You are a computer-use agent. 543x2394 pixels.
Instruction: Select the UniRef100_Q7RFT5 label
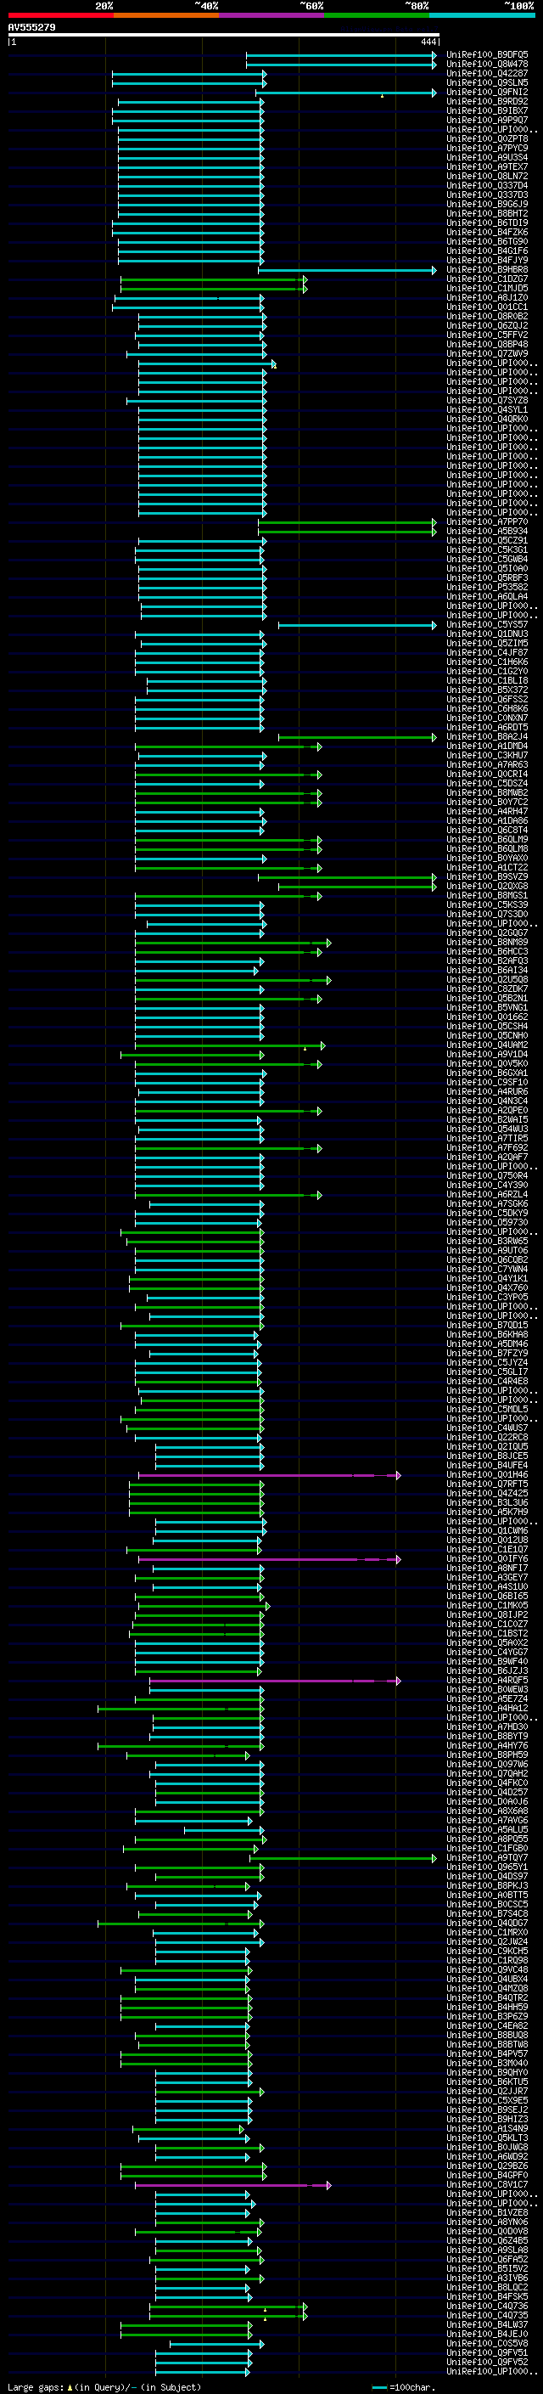click(487, 1484)
